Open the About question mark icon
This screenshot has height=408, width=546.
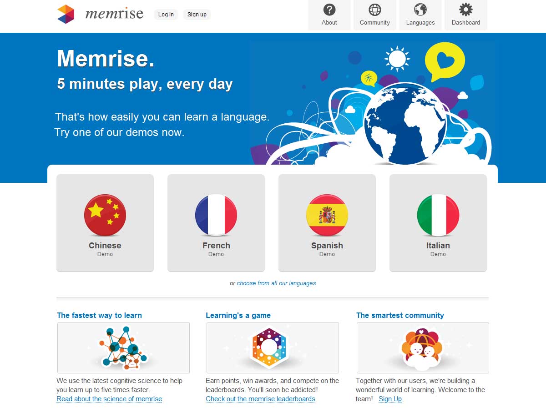click(329, 9)
